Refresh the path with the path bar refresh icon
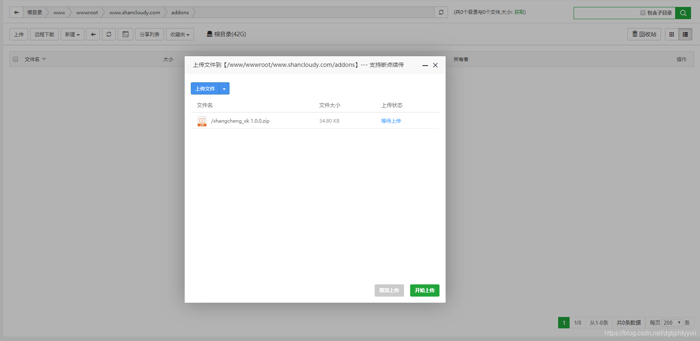Viewport: 700px width, 341px height. (441, 13)
